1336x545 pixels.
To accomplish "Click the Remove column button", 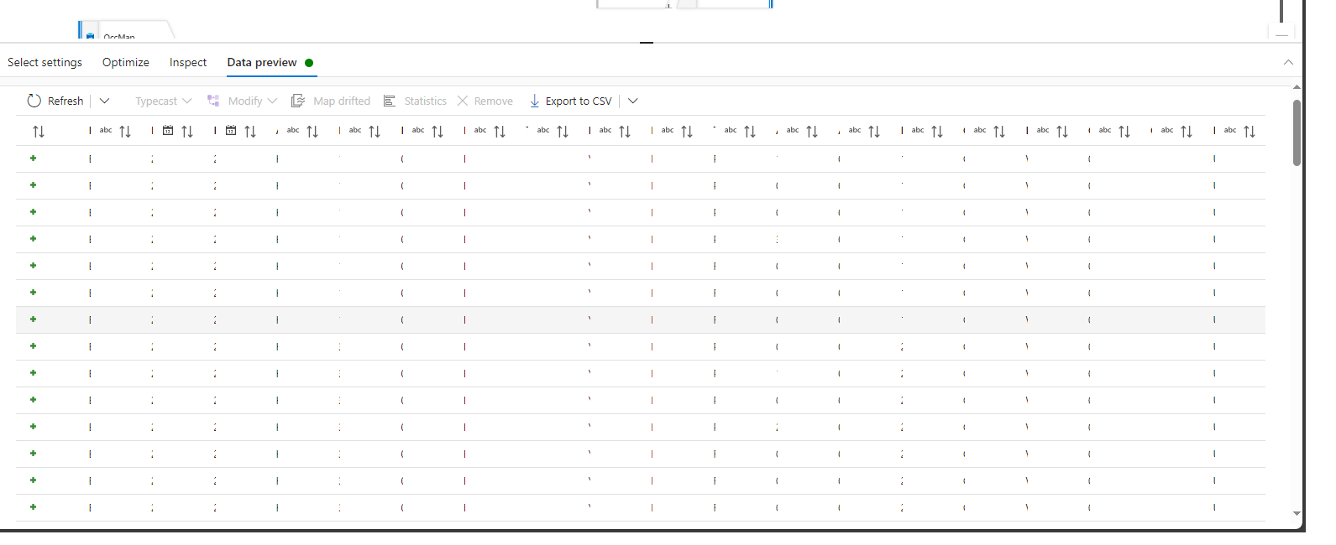I will coord(485,101).
